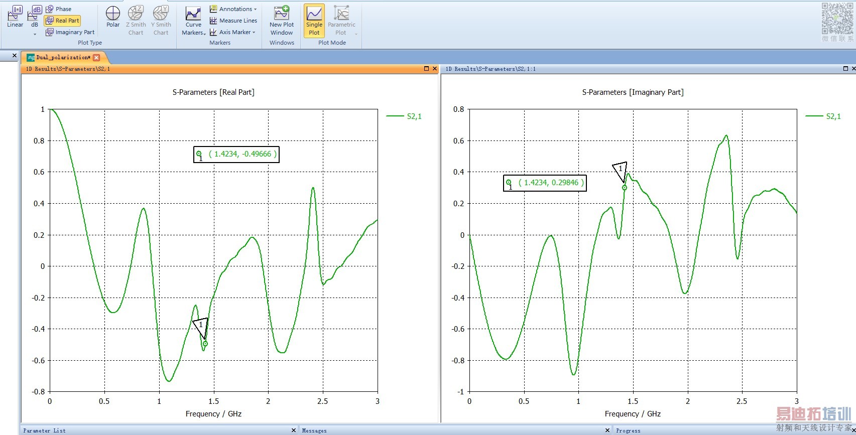Image resolution: width=856 pixels, height=435 pixels.
Task: Open the Parameter List panel
Action: coord(44,430)
